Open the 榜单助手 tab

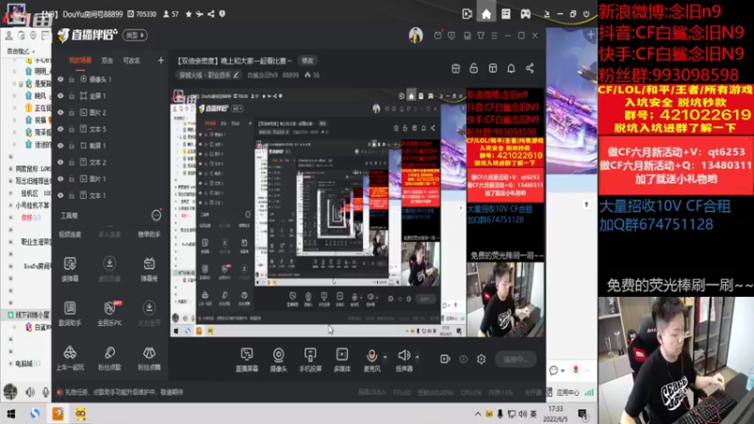coord(149,235)
